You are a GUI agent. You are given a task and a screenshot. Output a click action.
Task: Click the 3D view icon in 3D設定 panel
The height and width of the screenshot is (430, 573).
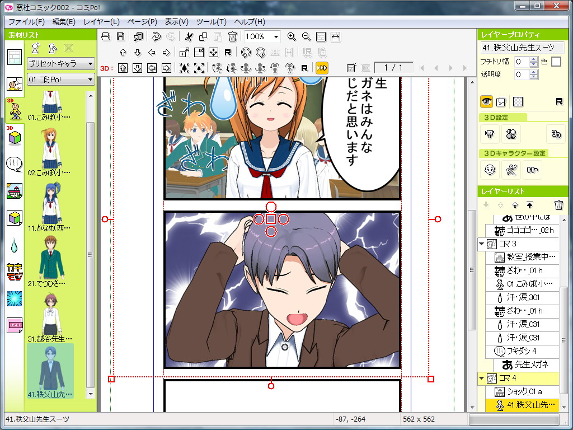pos(557,134)
